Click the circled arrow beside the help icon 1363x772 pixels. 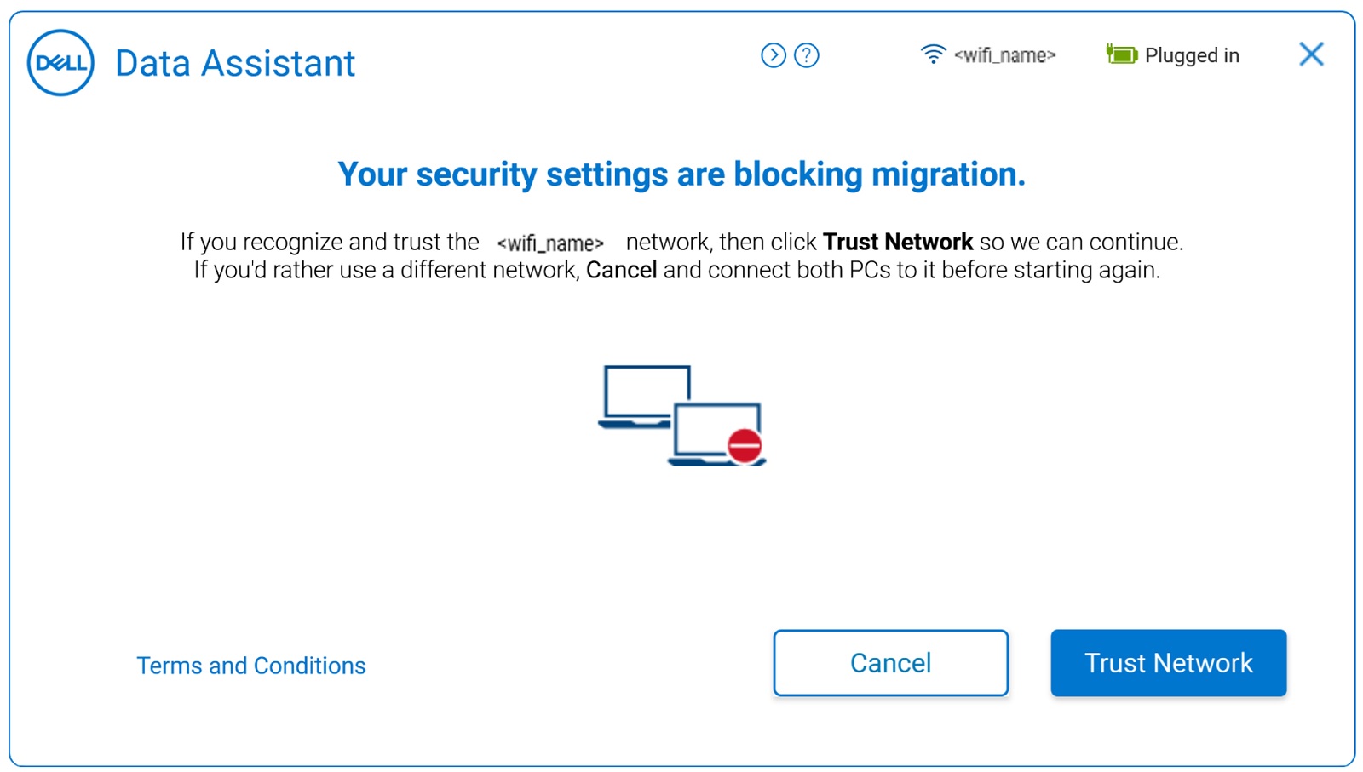click(774, 55)
